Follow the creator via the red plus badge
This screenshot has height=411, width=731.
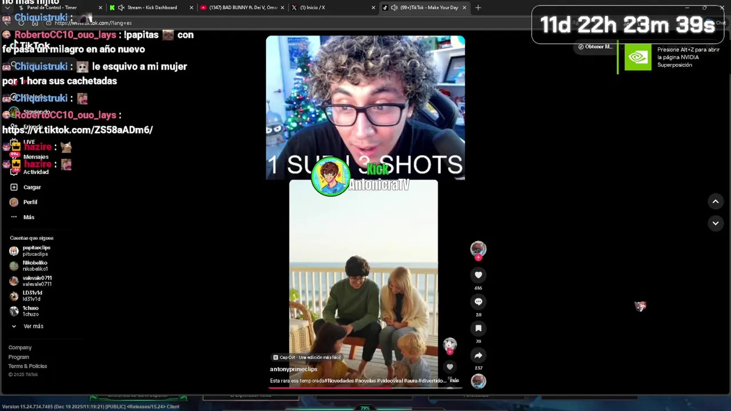(479, 258)
